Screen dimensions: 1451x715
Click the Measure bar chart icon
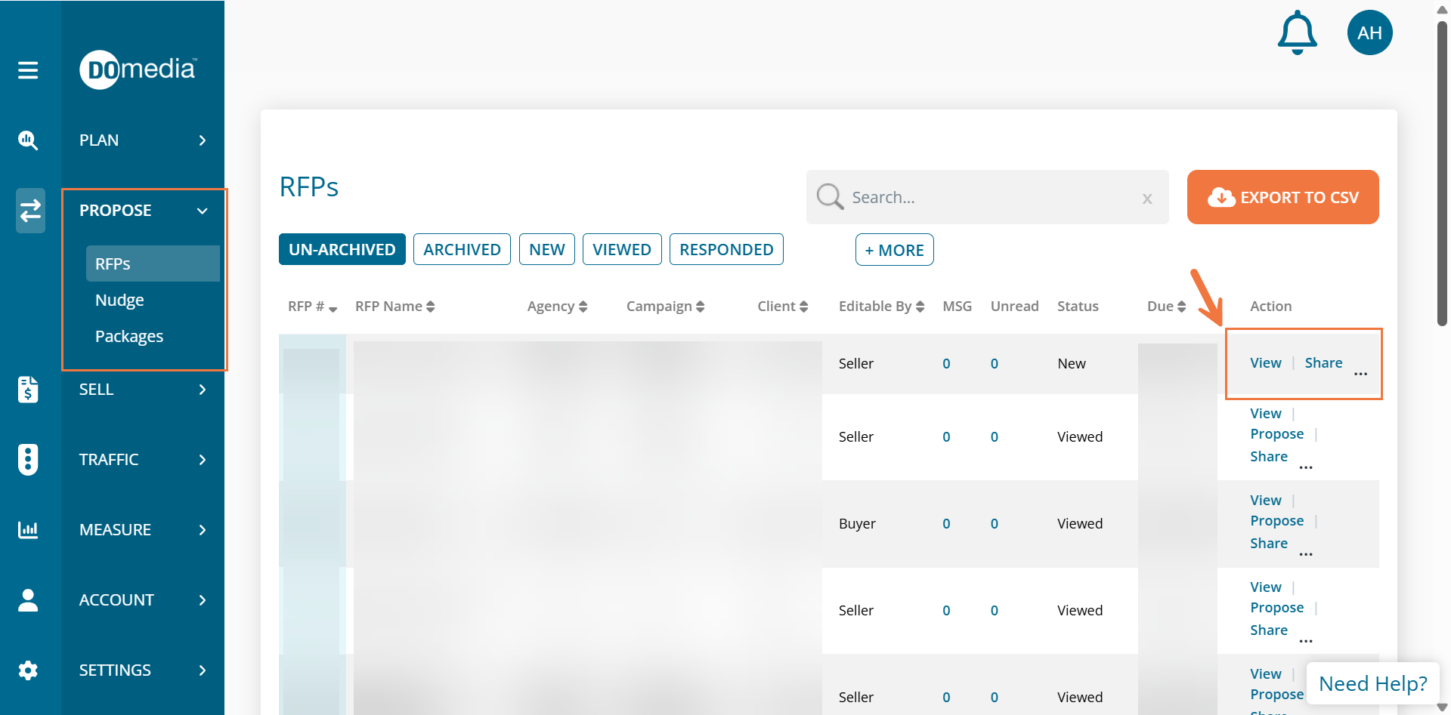tap(28, 529)
